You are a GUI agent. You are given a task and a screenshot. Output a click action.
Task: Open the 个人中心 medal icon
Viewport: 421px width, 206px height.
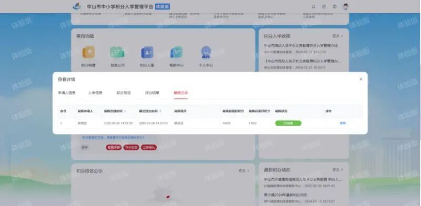(206, 53)
